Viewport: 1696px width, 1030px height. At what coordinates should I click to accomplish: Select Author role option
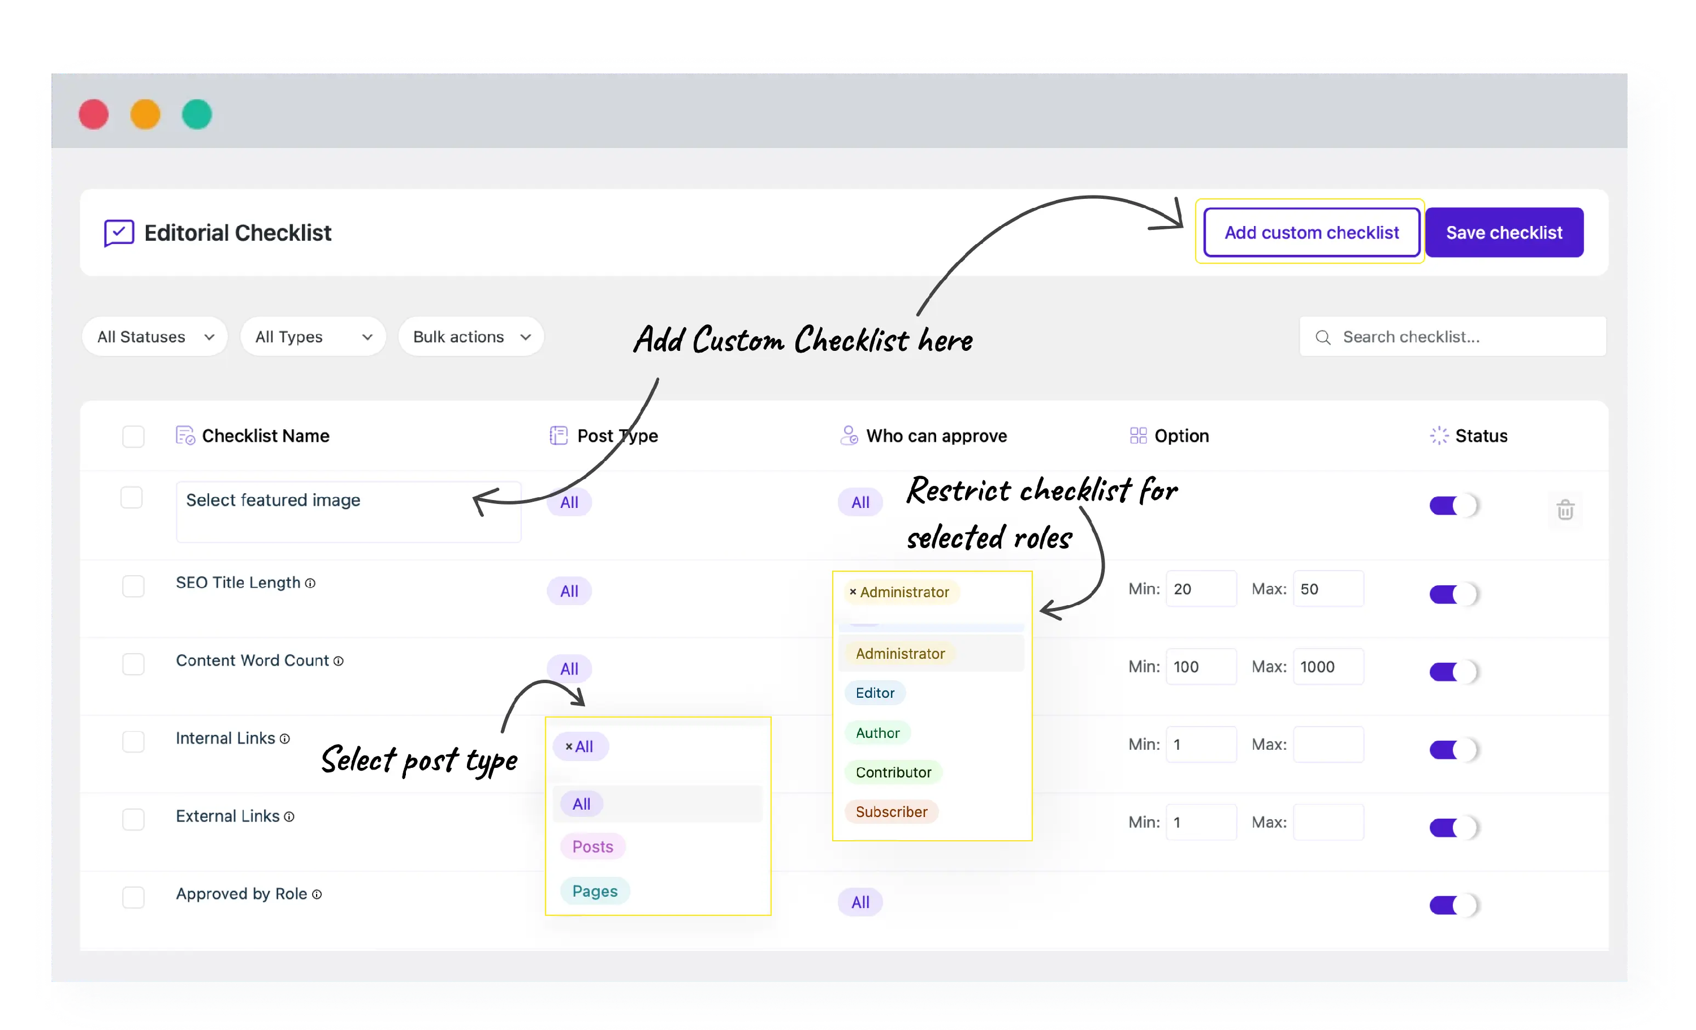[x=877, y=733]
